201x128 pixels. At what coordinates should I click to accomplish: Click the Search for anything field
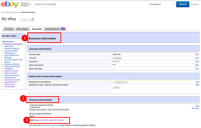point(91,4)
